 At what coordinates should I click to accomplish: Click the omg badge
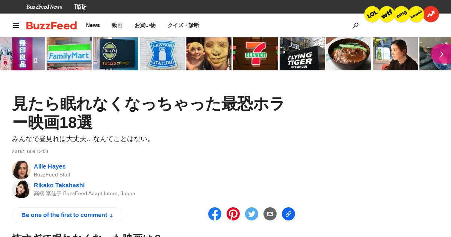coord(401,14)
